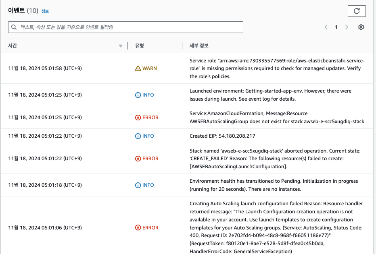Sort events by 시간 column arrow
376x254 pixels.
click(x=121, y=46)
